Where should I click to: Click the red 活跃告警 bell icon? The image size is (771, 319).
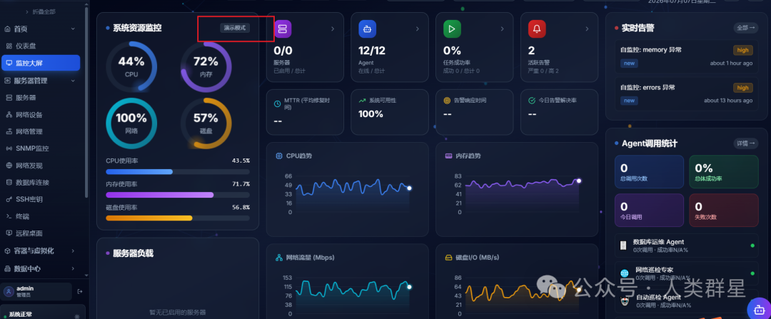click(537, 29)
